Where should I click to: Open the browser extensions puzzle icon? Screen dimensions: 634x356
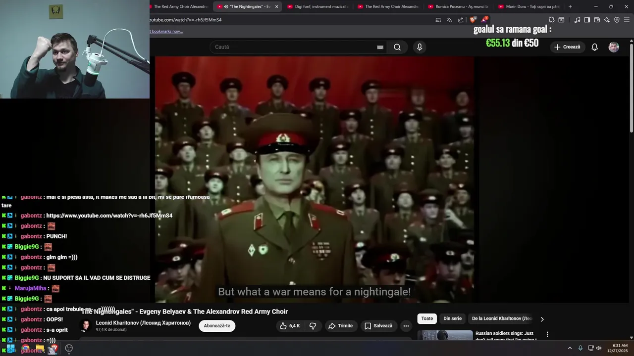click(x=551, y=20)
